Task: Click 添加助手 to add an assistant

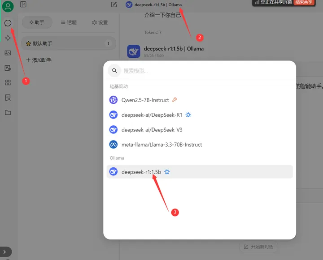Action: click(x=39, y=60)
